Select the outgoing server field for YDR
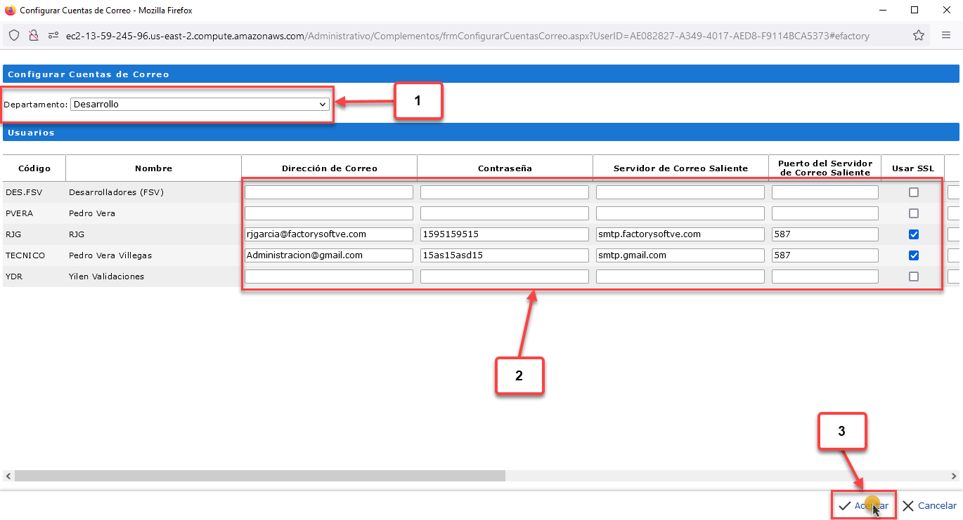 [x=680, y=276]
